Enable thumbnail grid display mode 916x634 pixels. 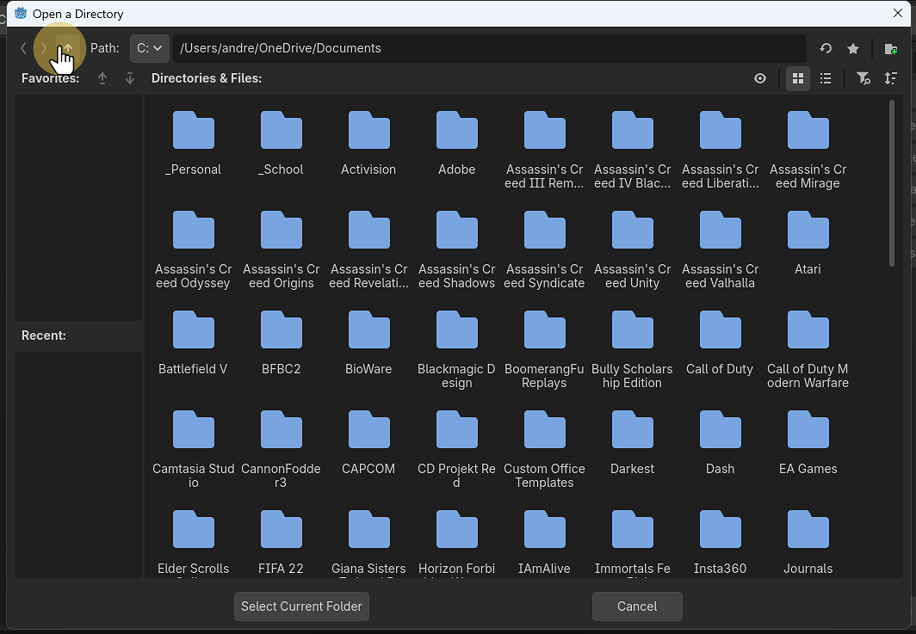(x=797, y=78)
